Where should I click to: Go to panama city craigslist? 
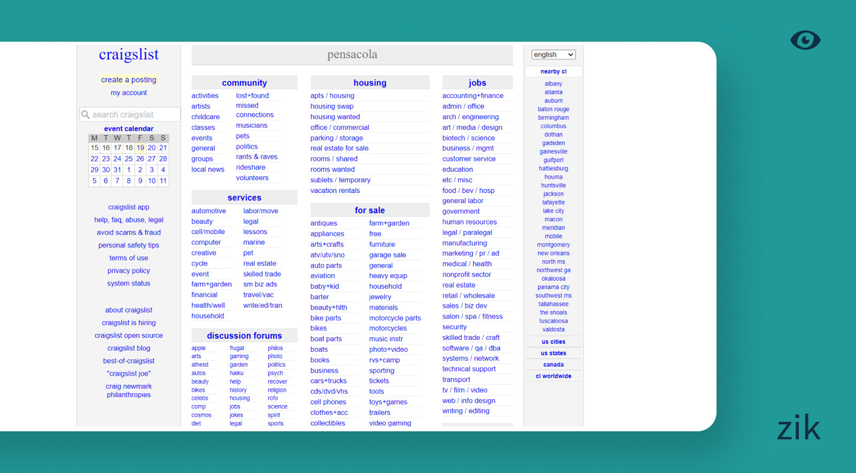(554, 287)
